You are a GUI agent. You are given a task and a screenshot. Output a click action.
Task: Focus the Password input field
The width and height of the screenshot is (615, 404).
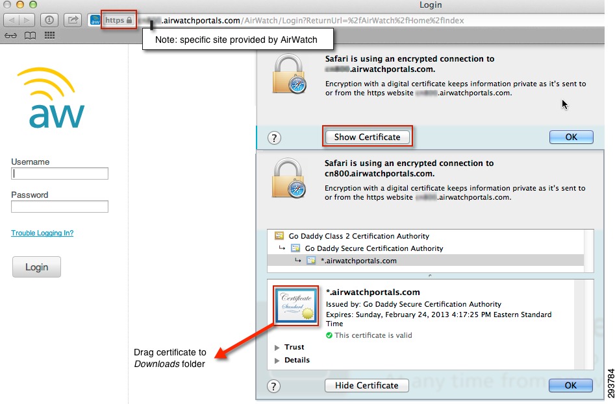(60, 206)
